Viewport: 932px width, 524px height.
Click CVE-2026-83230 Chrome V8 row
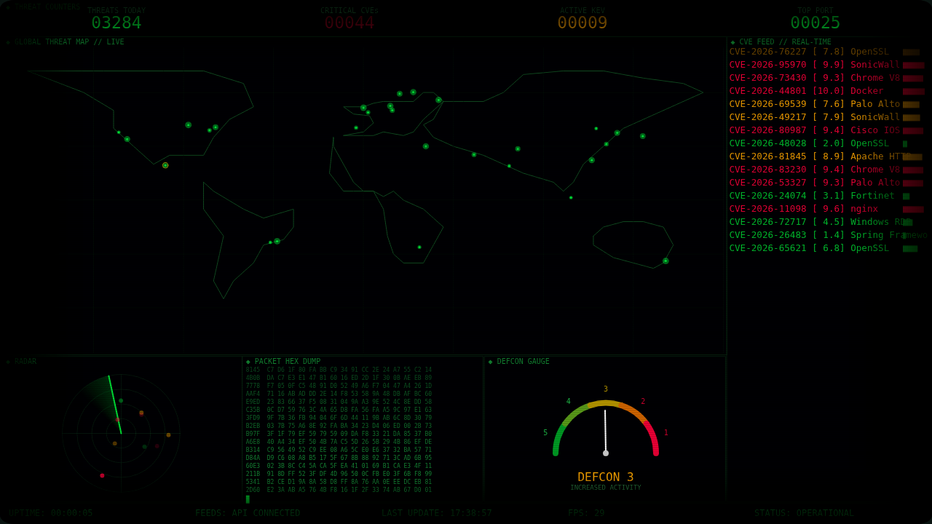pyautogui.click(x=828, y=170)
